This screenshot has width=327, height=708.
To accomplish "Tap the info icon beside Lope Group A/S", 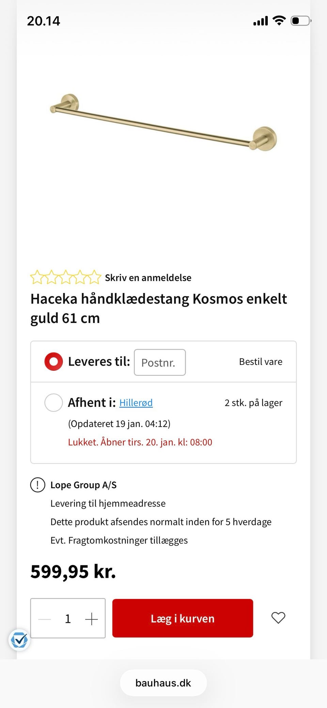I will pos(38,485).
